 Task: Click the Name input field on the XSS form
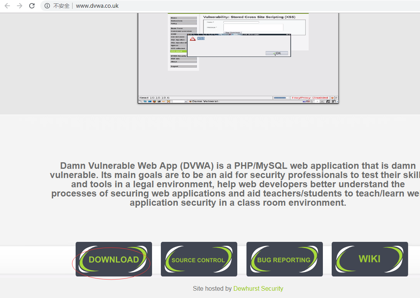pyautogui.click(x=241, y=22)
